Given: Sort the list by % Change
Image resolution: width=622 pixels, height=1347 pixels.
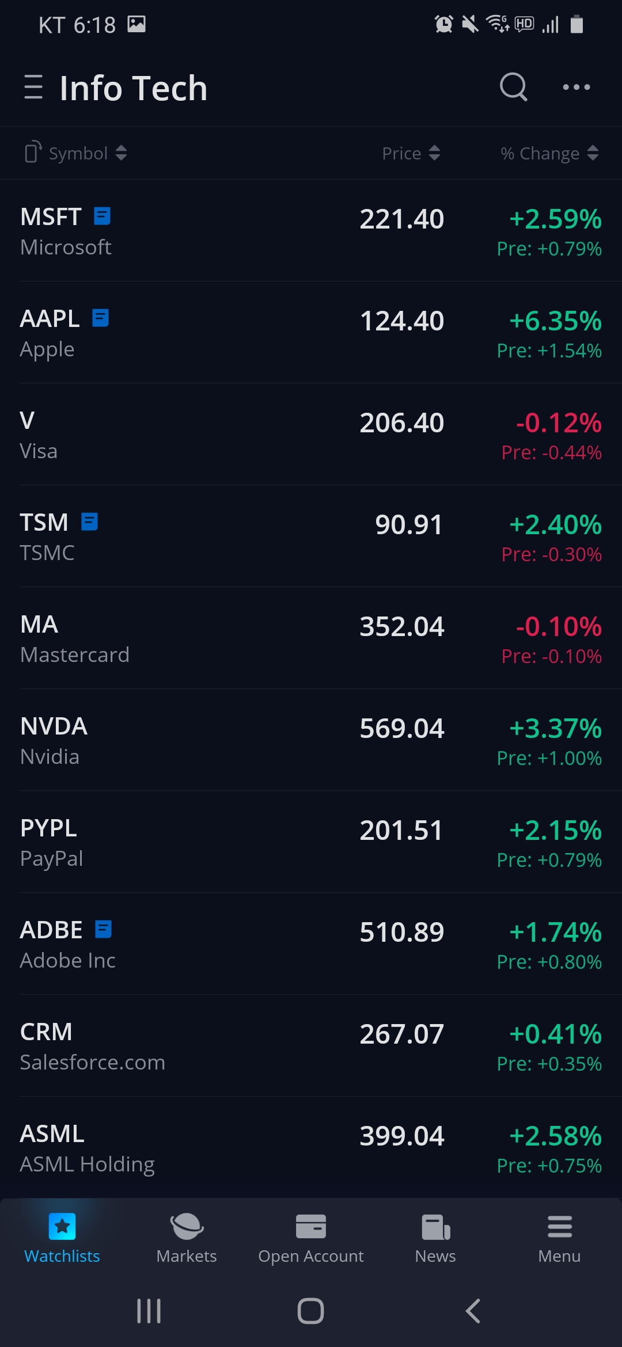Looking at the screenshot, I should pyautogui.click(x=549, y=153).
